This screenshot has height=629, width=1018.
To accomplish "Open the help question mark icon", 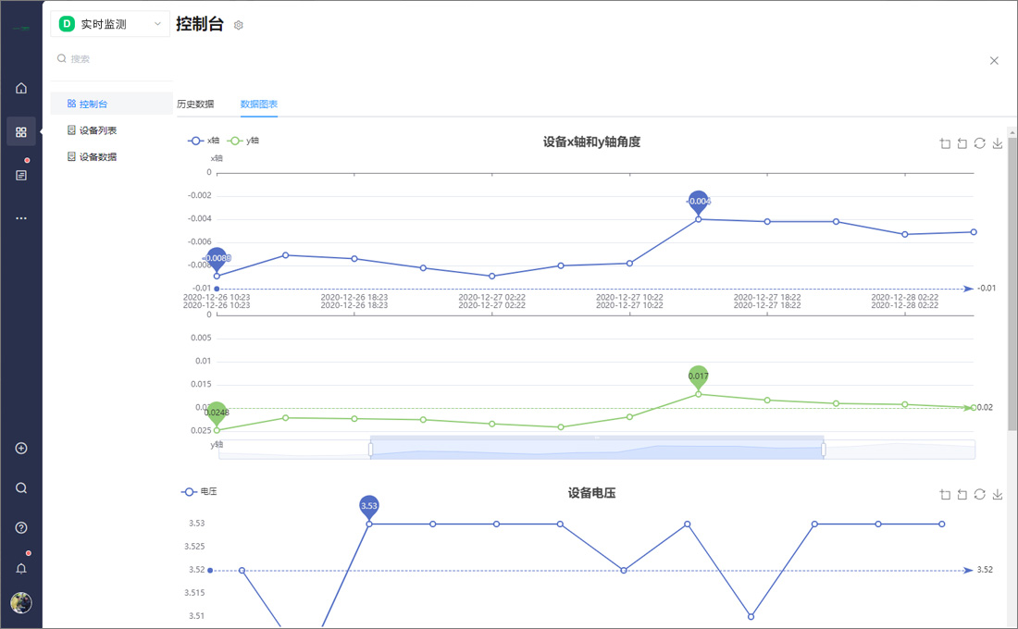I will [x=21, y=528].
